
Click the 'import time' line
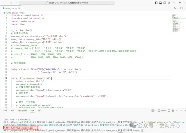pyautogui.click(x=18, y=24)
